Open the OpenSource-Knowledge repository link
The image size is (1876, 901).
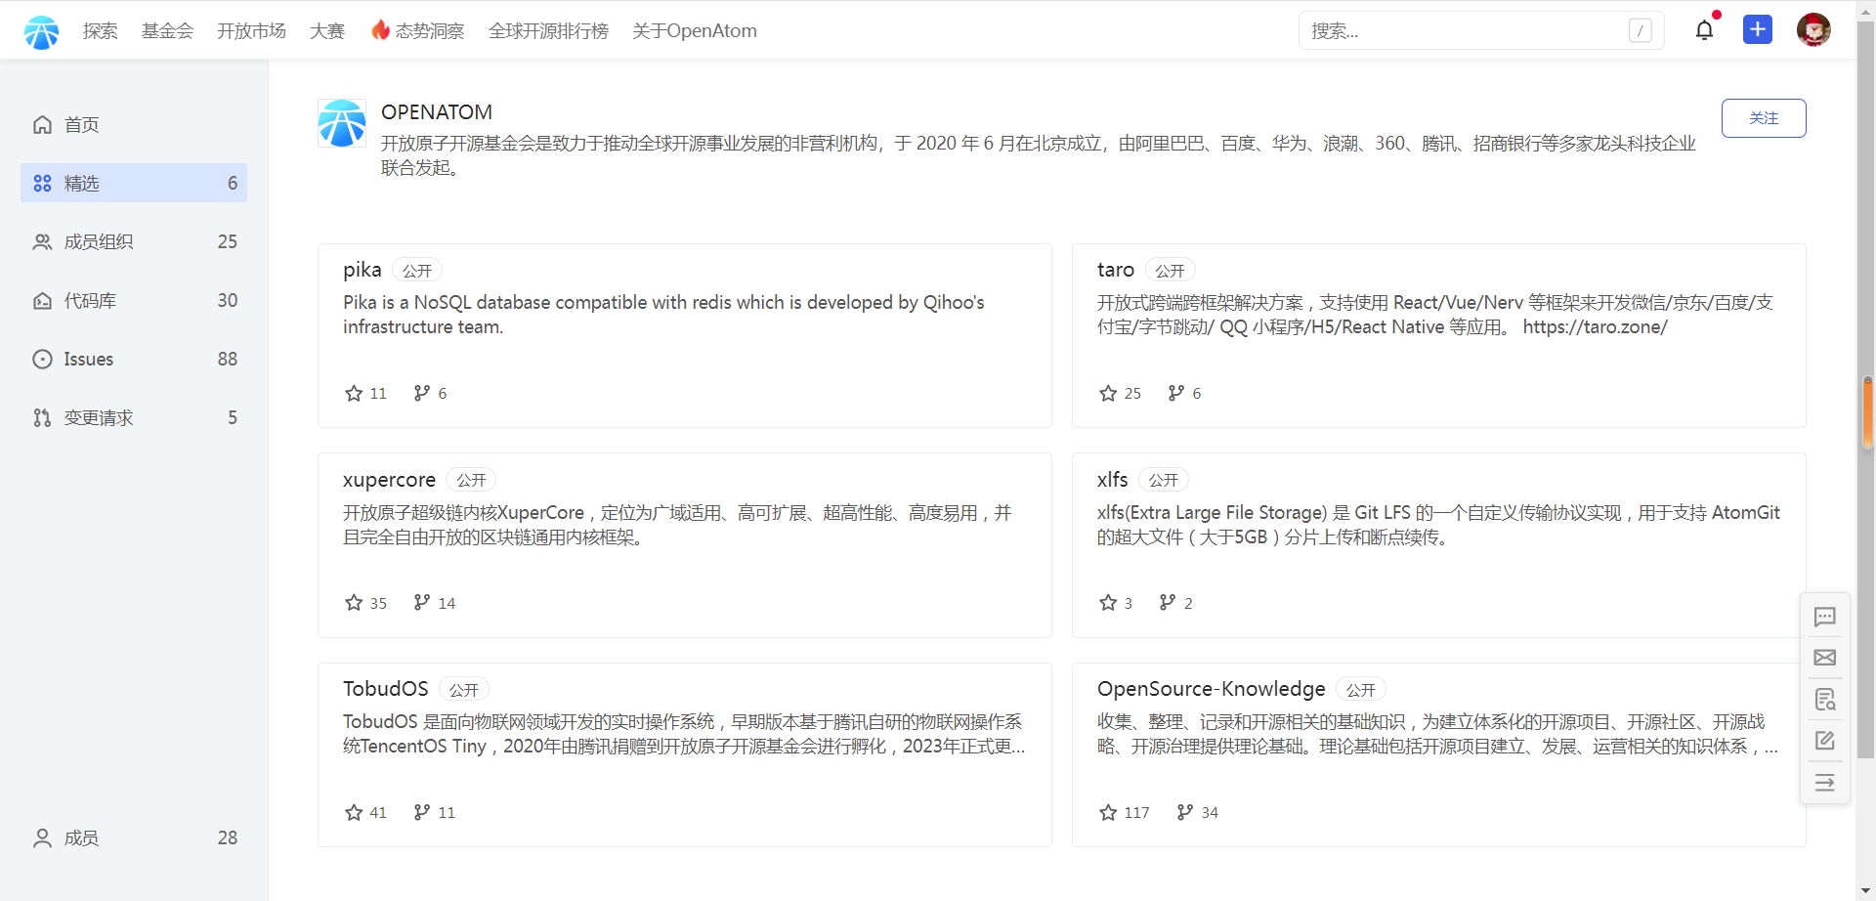coord(1211,689)
